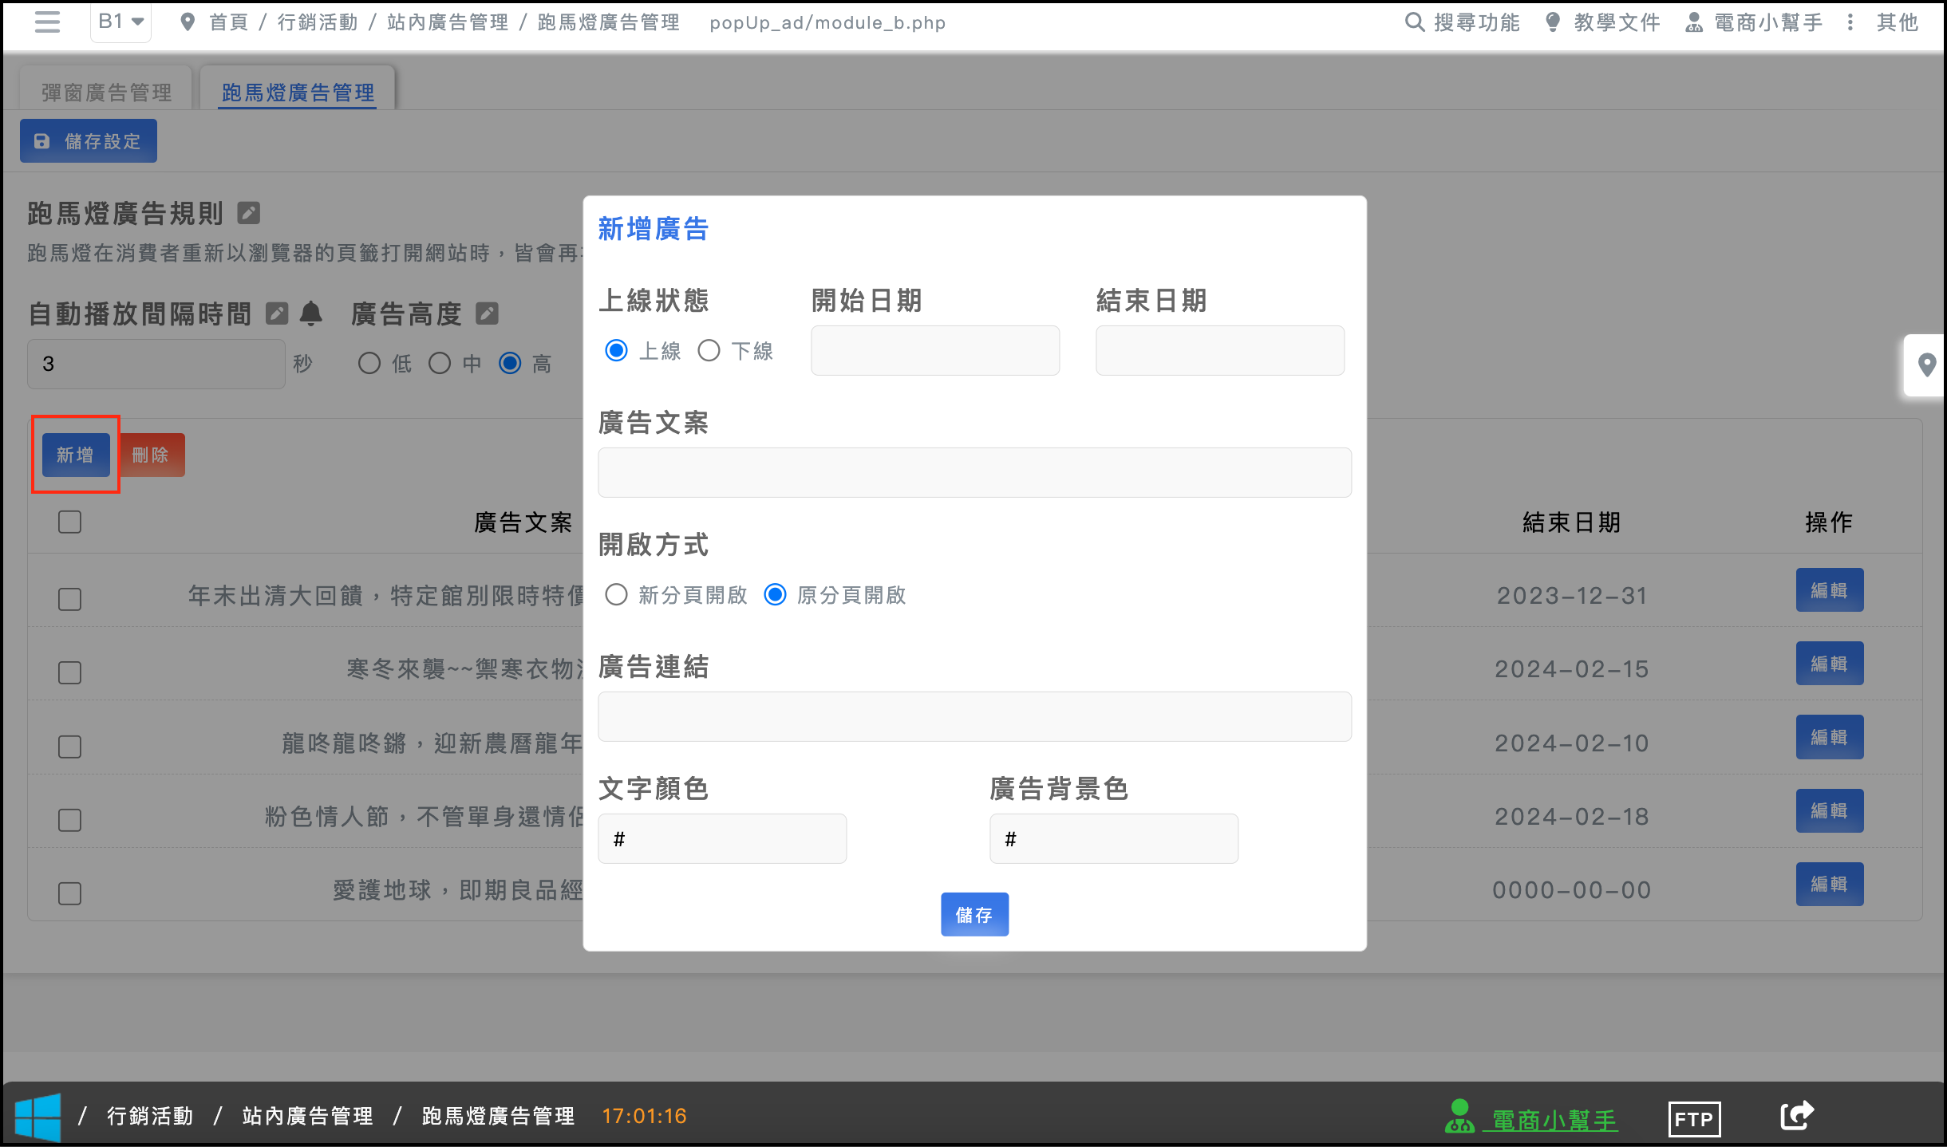Click the location pin tab on right edge
This screenshot has width=1947, height=1147.
coord(1926,365)
